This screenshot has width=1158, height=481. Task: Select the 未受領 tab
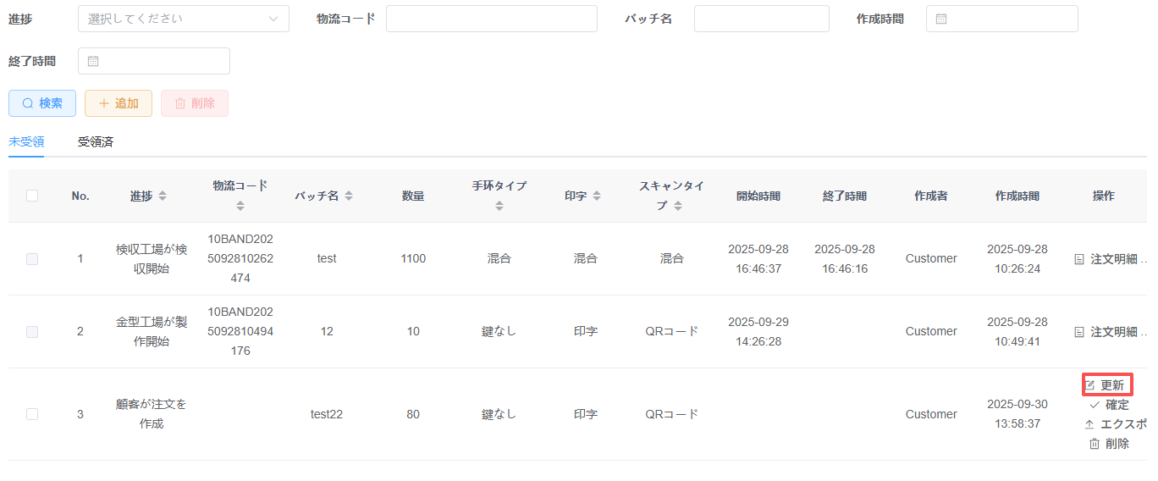coord(26,142)
